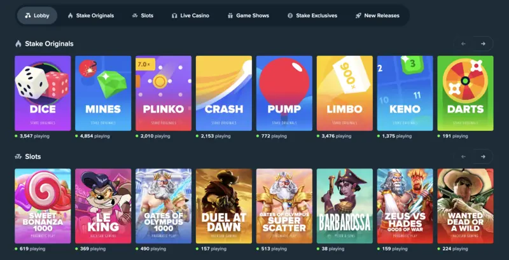Click the Slots section heading

tap(33, 156)
